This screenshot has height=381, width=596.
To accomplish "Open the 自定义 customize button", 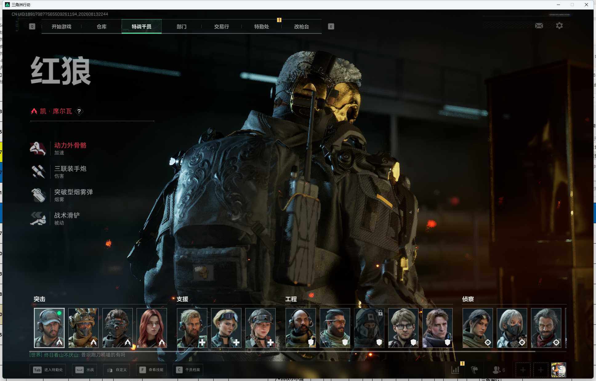I will pos(117,370).
